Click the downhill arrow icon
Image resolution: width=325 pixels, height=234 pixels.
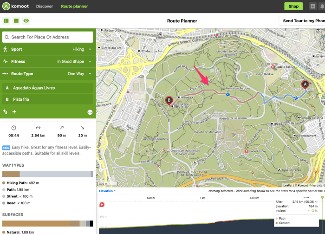point(83,128)
